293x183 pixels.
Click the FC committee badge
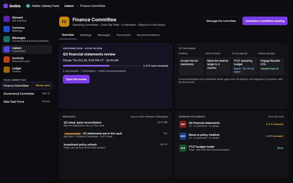[64, 21]
